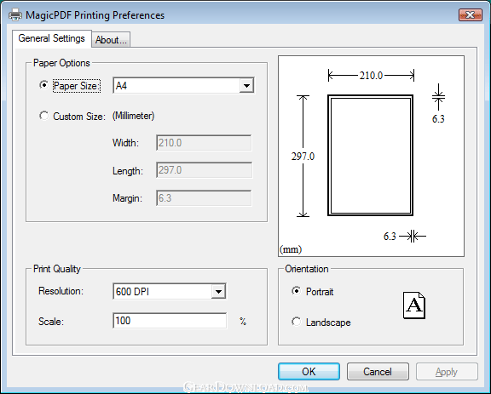Image resolution: width=491 pixels, height=394 pixels.
Task: Click the Margin field showing 6.3
Action: click(x=204, y=198)
